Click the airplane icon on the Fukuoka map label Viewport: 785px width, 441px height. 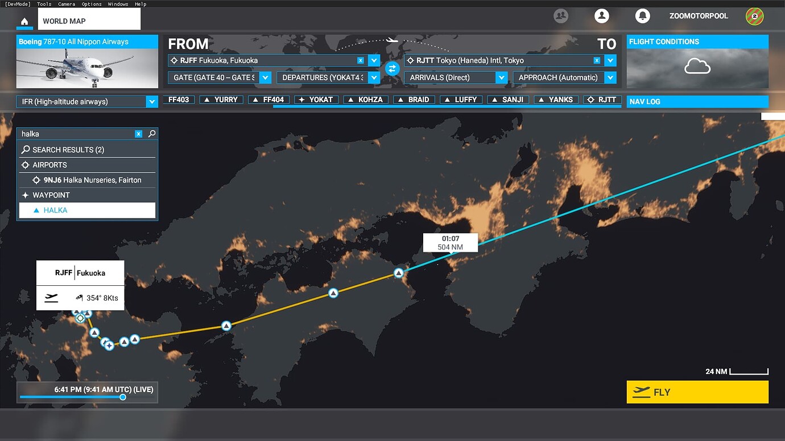[x=51, y=298]
